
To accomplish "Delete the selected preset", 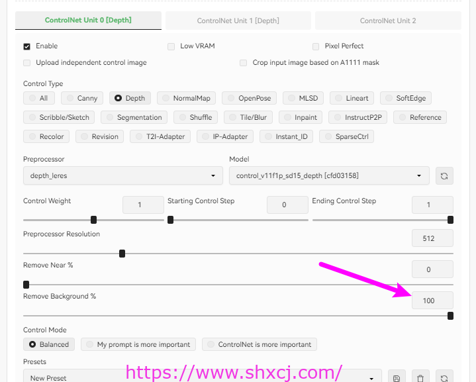I will pos(420,377).
